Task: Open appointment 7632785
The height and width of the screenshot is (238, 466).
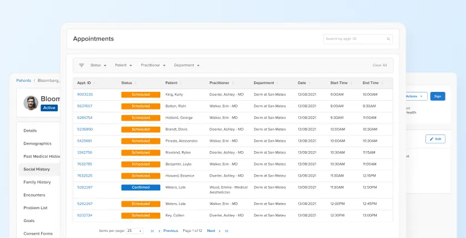Action: tap(85, 164)
